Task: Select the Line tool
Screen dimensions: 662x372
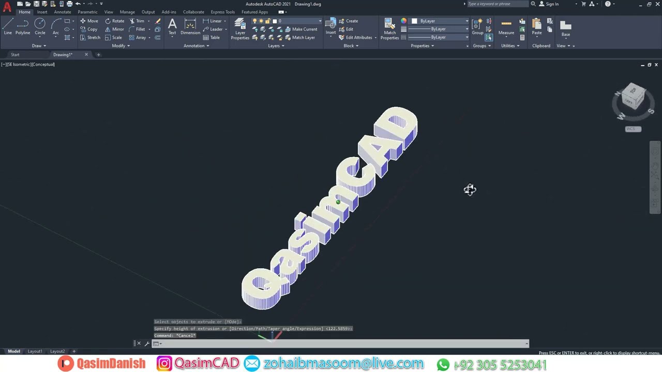Action: click(x=8, y=27)
